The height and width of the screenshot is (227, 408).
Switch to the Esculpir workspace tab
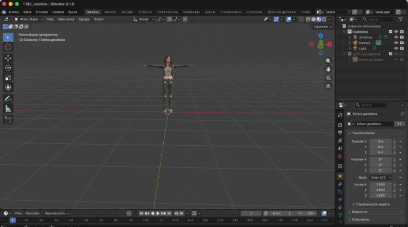pos(127,12)
